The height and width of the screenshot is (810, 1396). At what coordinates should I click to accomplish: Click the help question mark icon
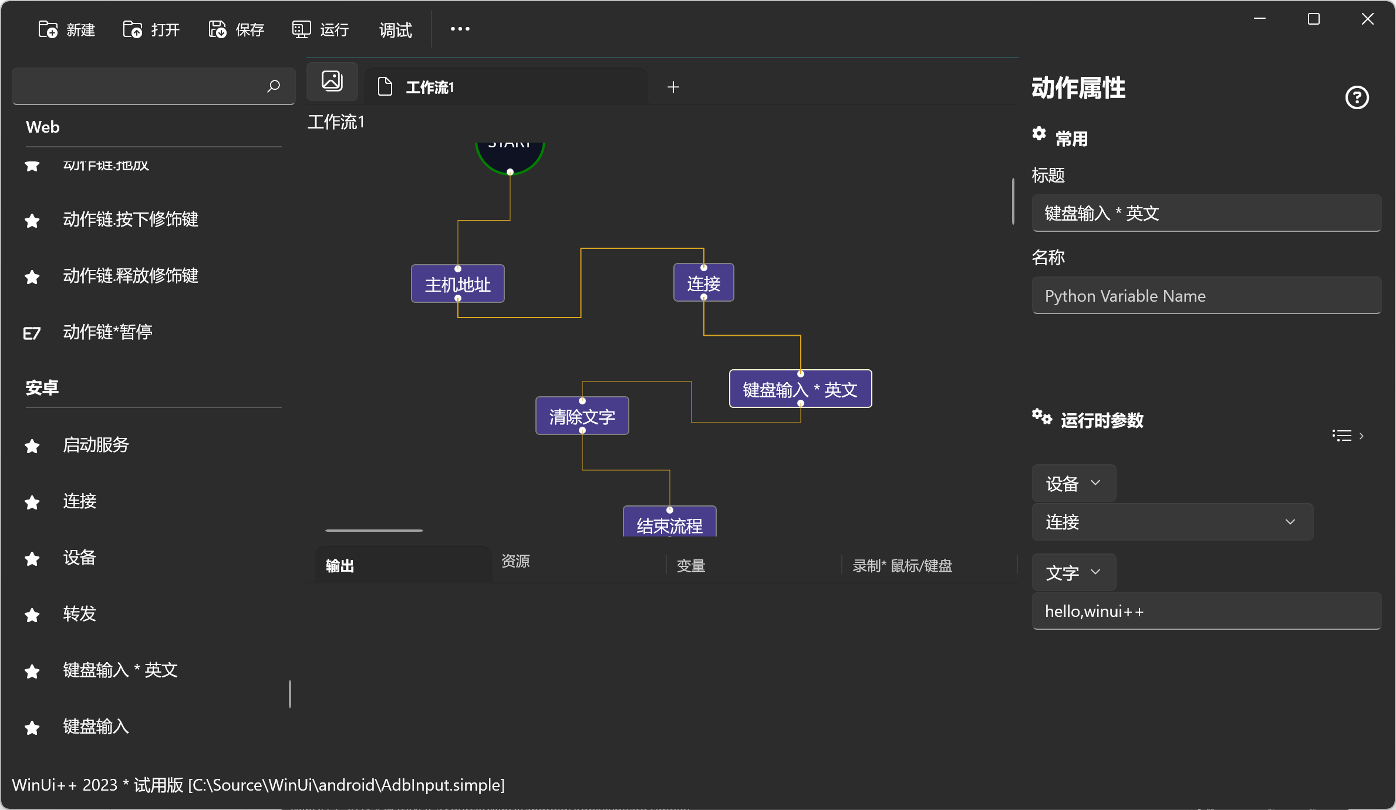pyautogui.click(x=1357, y=97)
